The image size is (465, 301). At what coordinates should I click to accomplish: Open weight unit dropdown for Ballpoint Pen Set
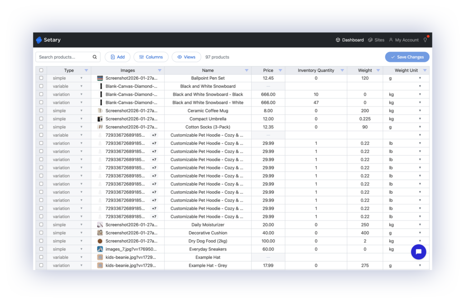point(420,78)
